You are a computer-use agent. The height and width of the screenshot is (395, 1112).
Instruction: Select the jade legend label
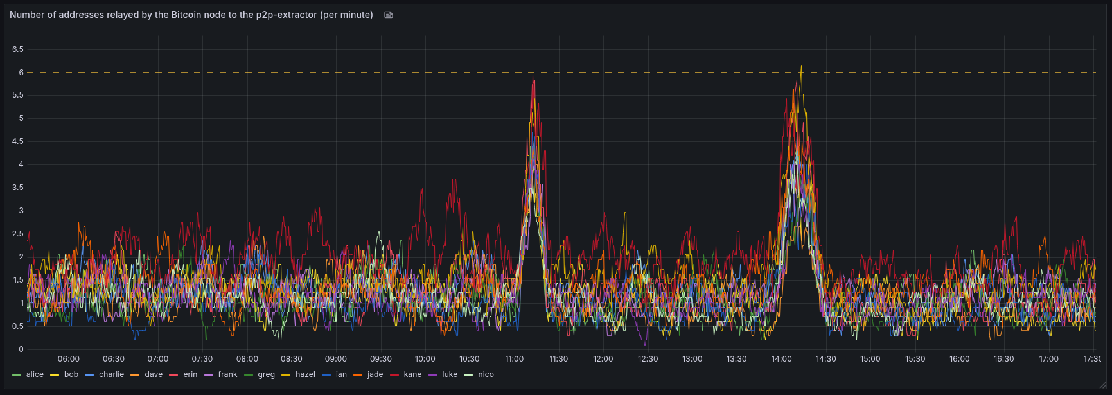click(375, 374)
